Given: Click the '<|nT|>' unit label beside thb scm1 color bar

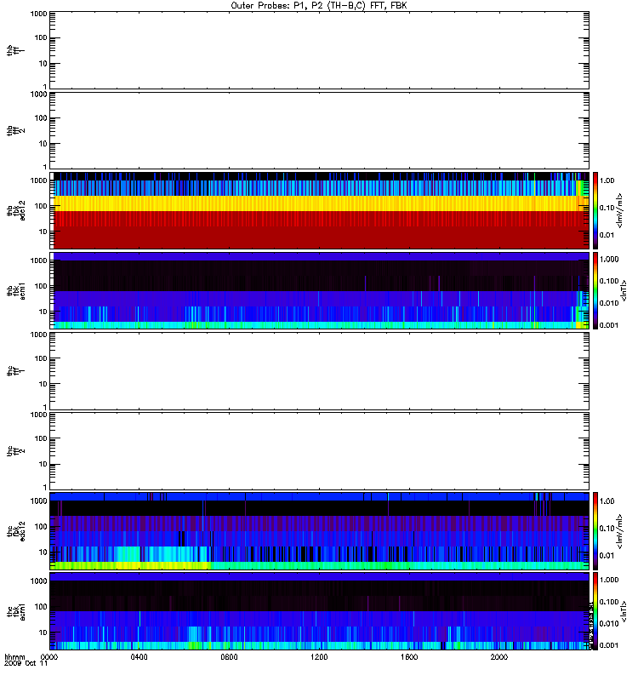Looking at the screenshot, I should [624, 290].
